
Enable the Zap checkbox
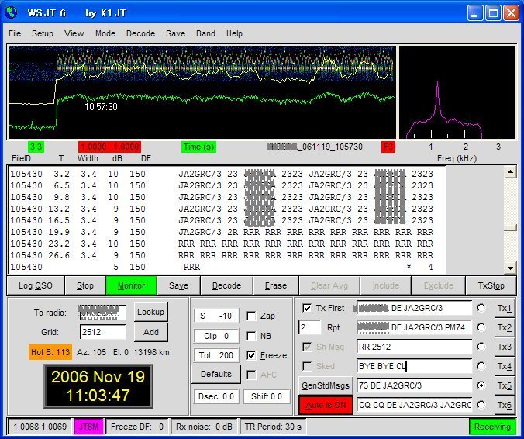tap(251, 316)
